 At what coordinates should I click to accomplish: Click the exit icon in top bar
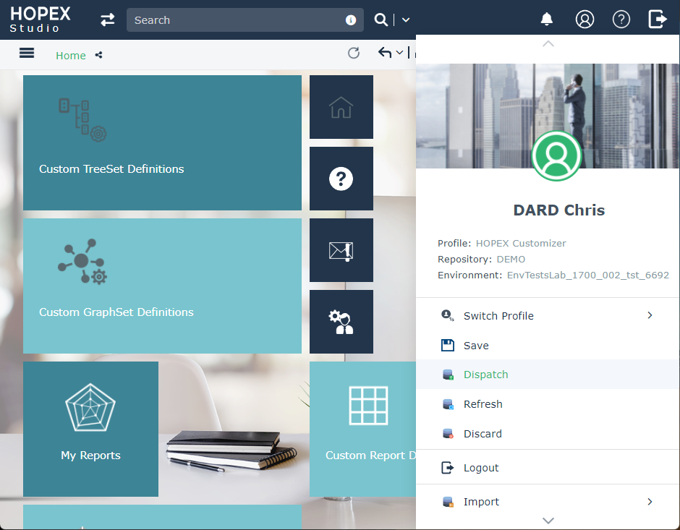(x=658, y=20)
